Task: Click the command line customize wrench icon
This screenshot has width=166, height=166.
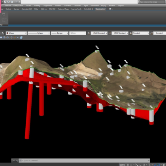Action: coord(17,160)
